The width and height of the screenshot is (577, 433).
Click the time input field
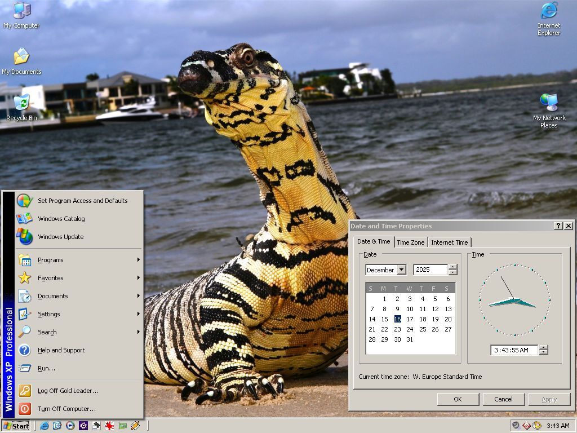tap(513, 350)
